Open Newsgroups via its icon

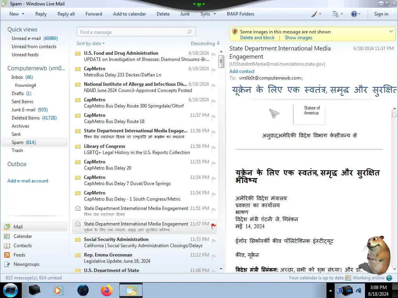[x=7, y=264]
